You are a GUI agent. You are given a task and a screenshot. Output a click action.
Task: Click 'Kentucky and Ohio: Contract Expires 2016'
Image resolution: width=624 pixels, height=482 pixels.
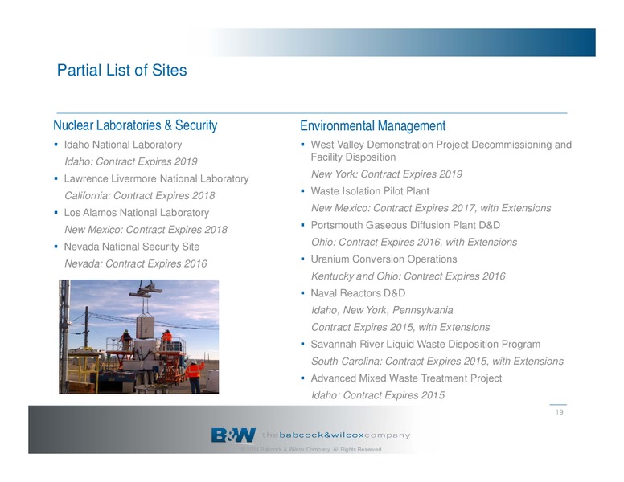point(408,276)
